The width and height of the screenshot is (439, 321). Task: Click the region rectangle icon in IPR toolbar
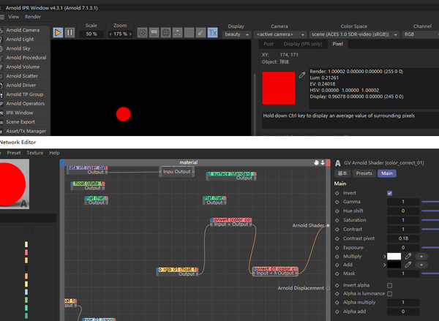click(x=190, y=33)
